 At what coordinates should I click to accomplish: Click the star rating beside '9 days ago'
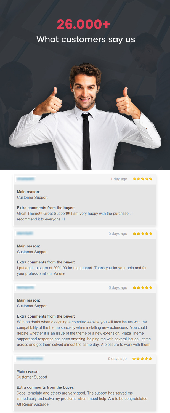(x=142, y=359)
